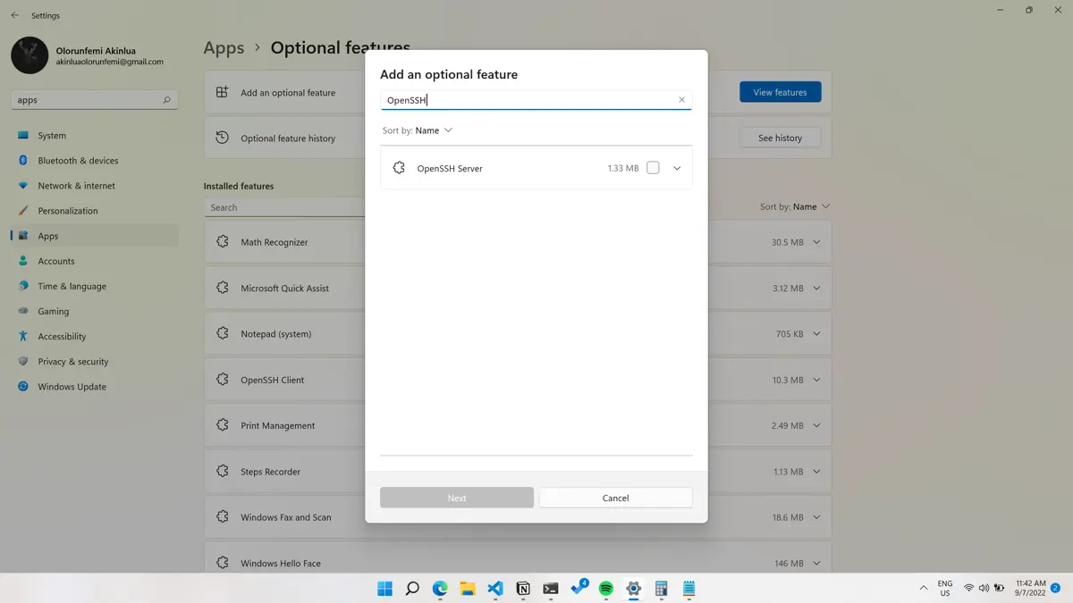The width and height of the screenshot is (1073, 603).
Task: Click the Cancel button in dialog
Action: (x=615, y=498)
